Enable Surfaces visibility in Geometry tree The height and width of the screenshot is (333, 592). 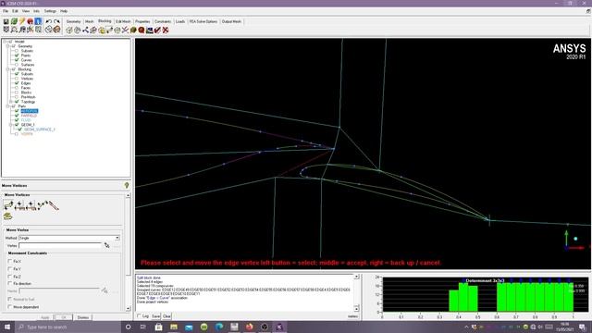[17, 65]
